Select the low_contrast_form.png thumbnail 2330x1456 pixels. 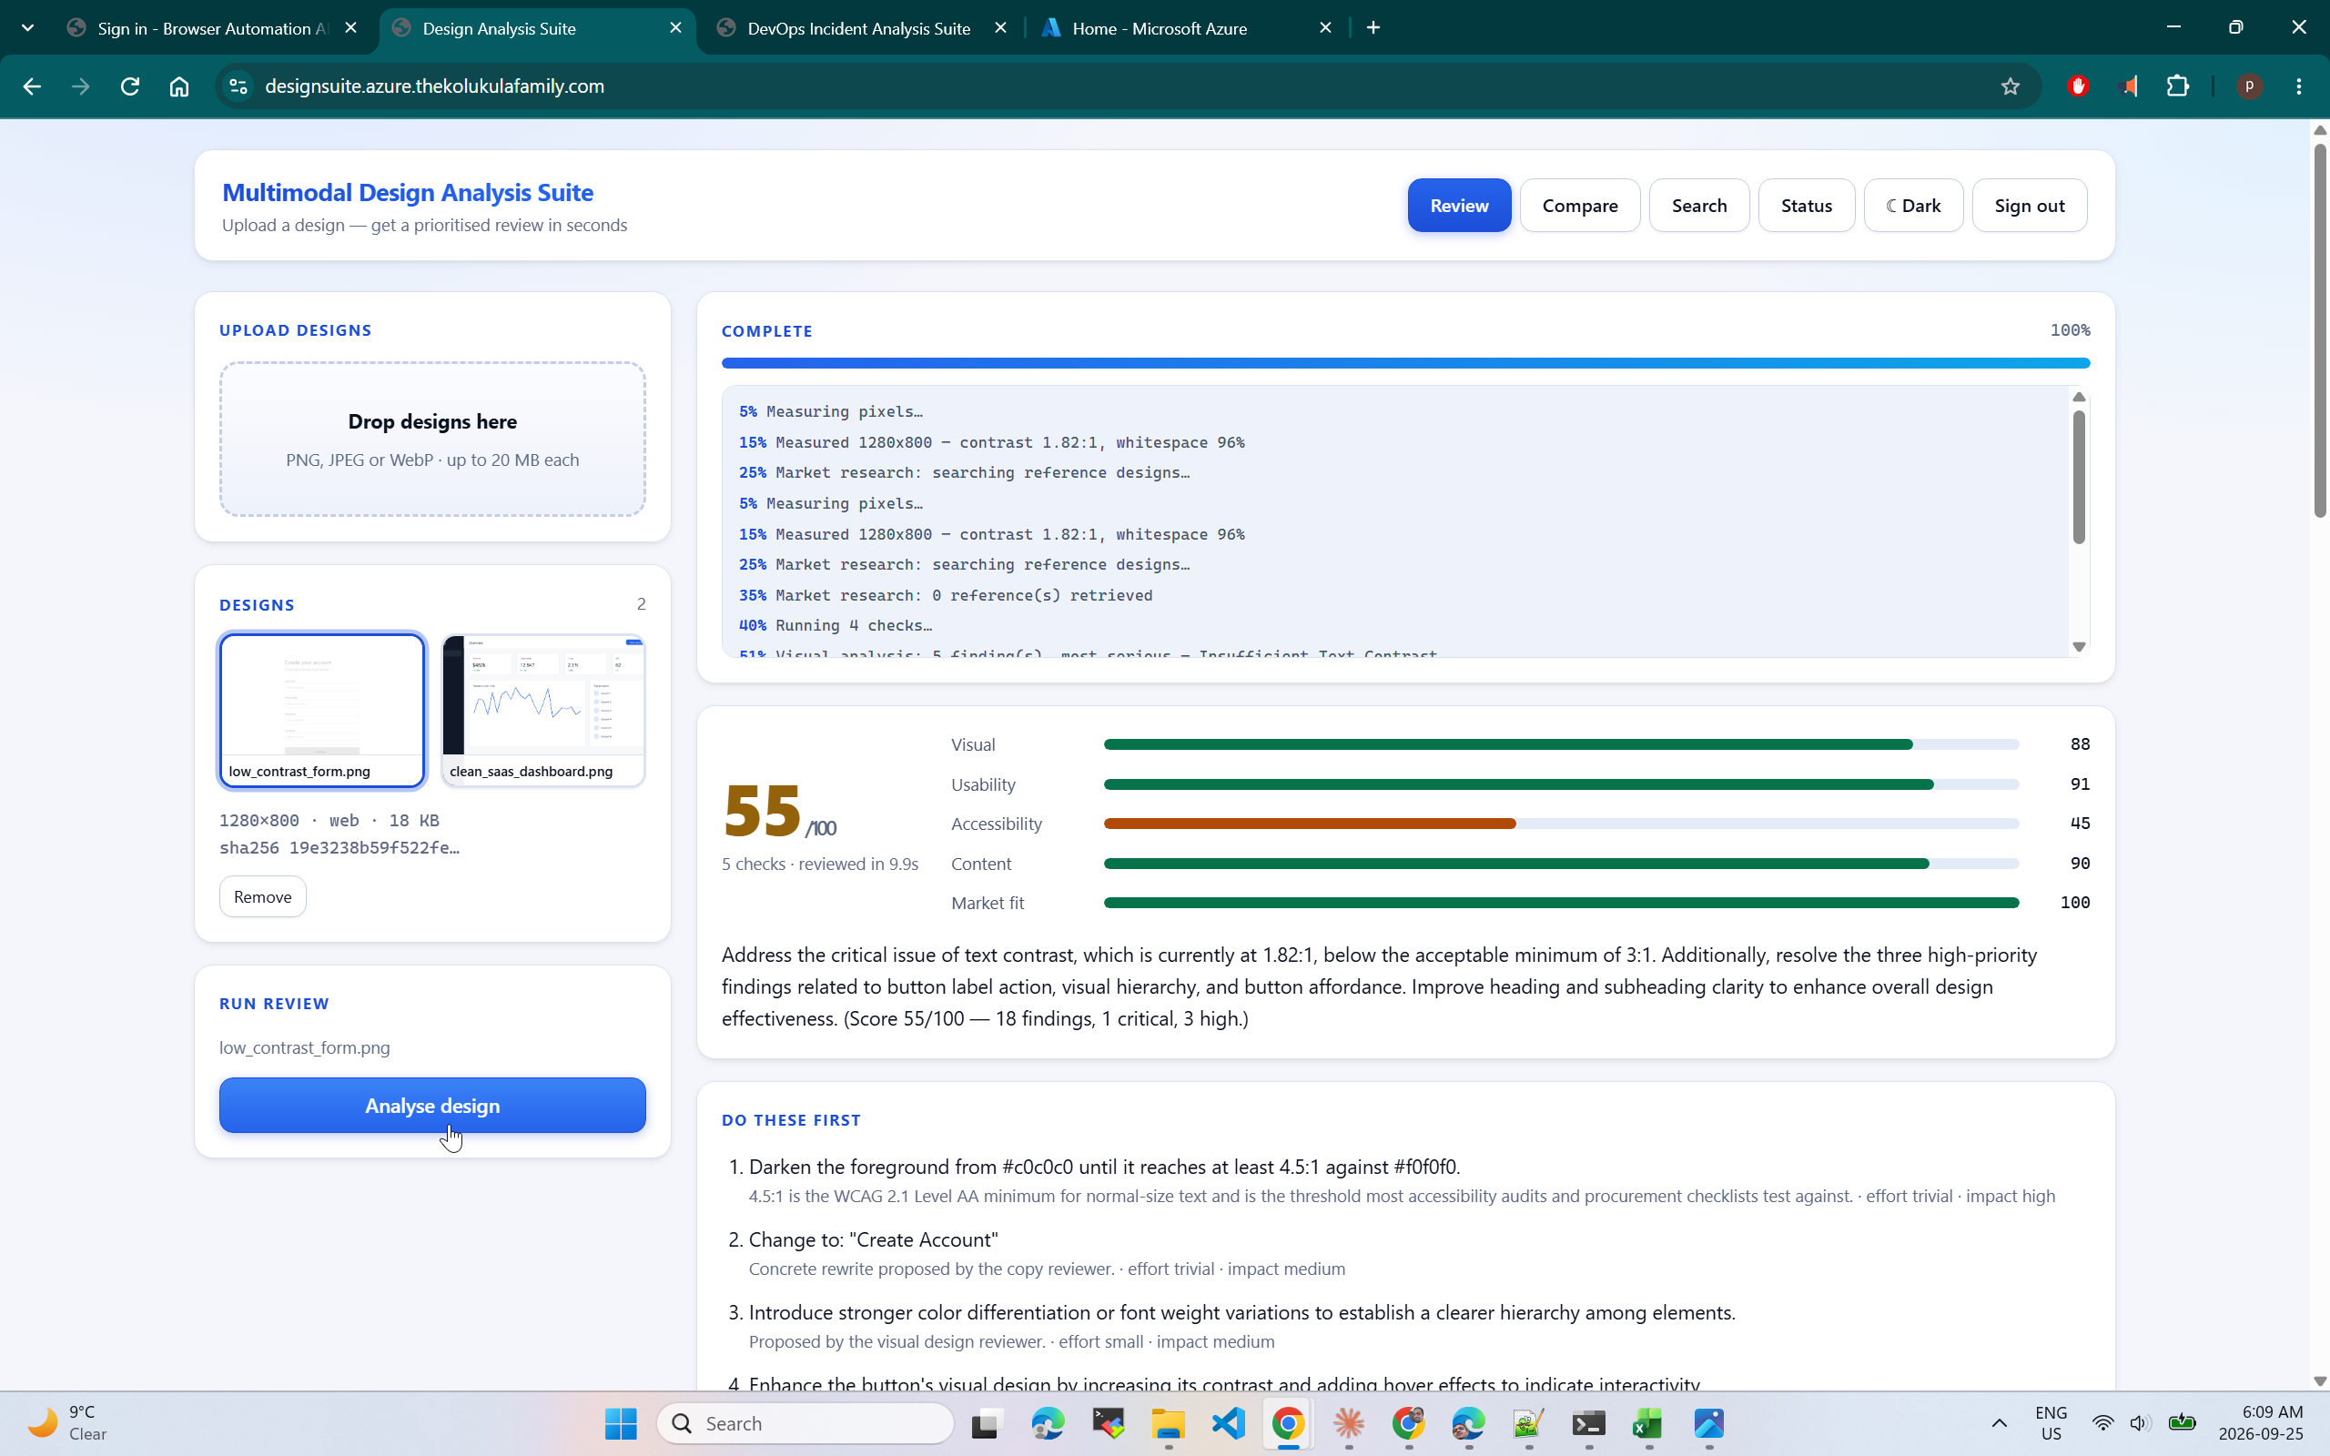[x=321, y=710]
